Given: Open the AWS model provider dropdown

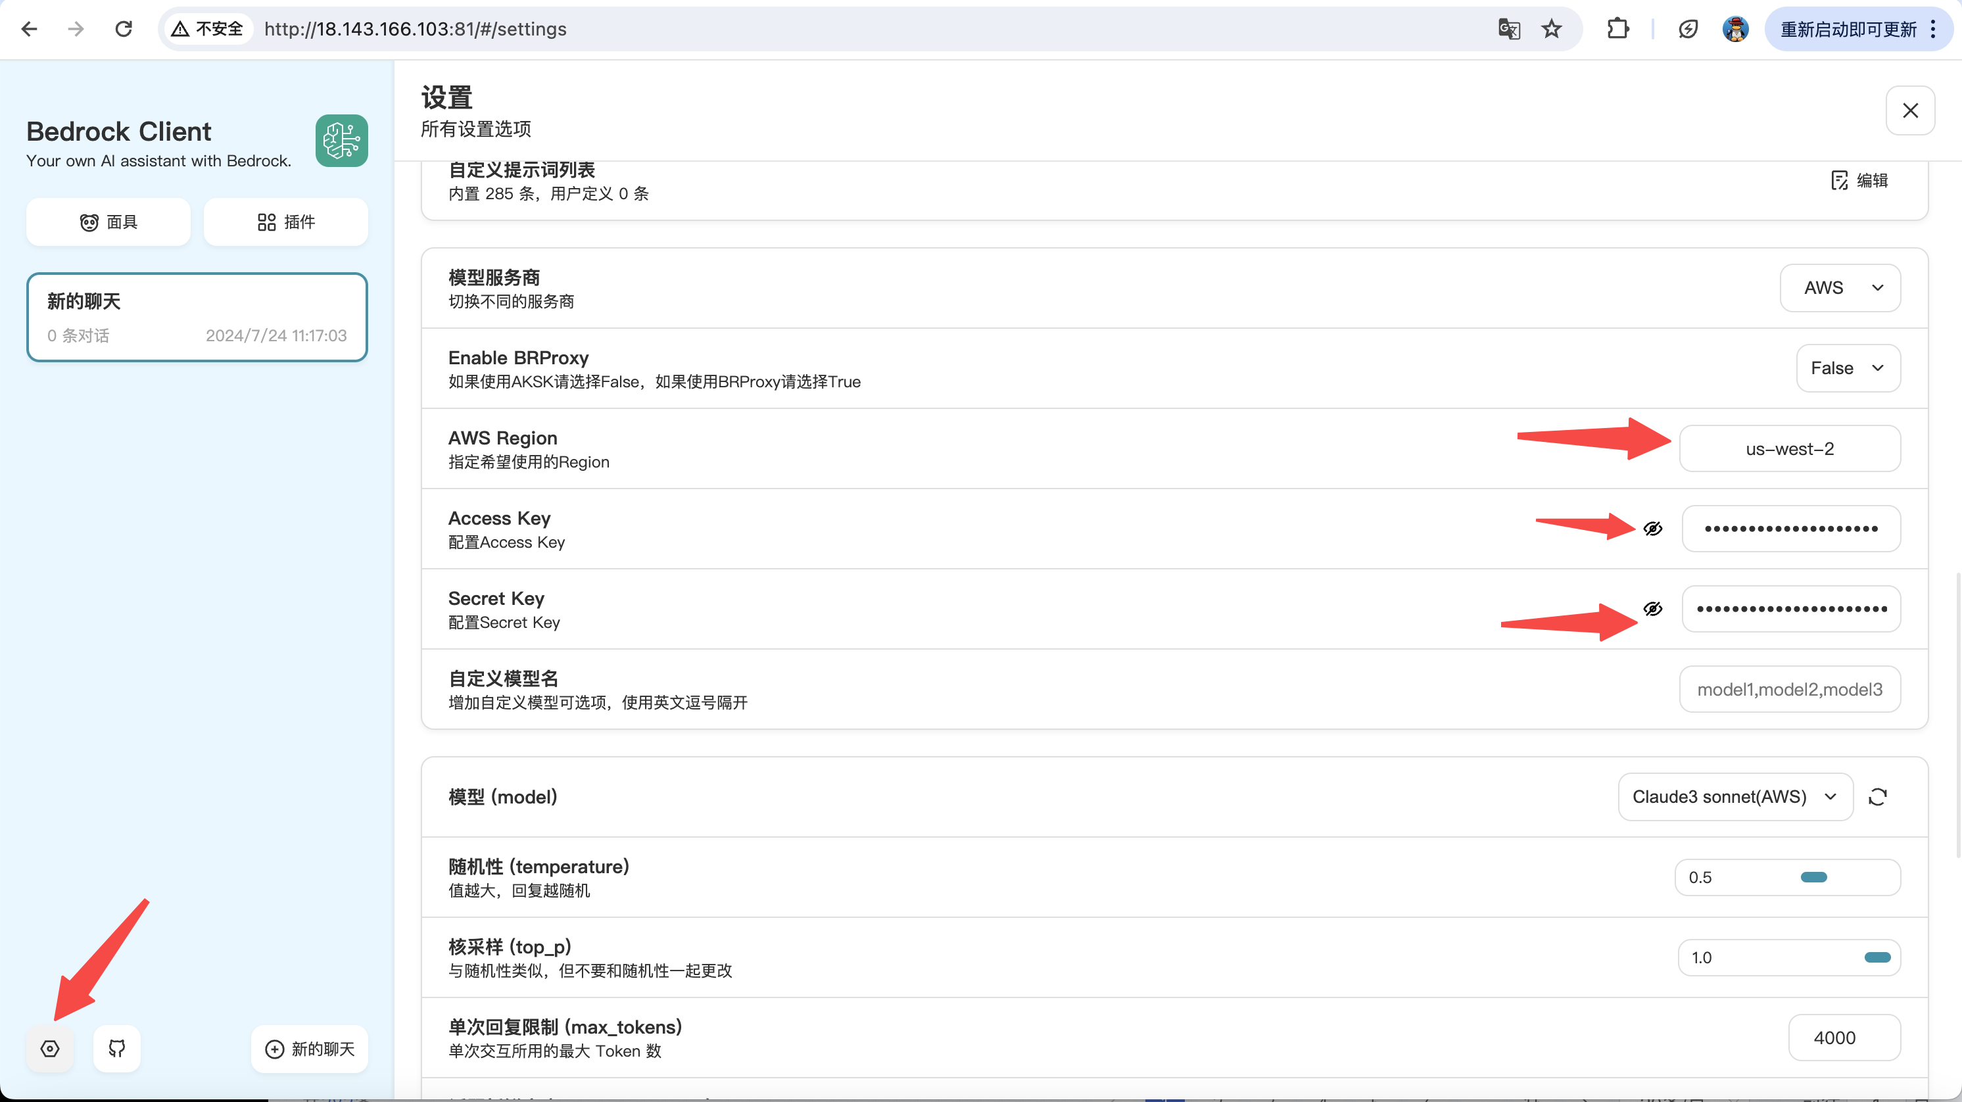Looking at the screenshot, I should (1840, 288).
